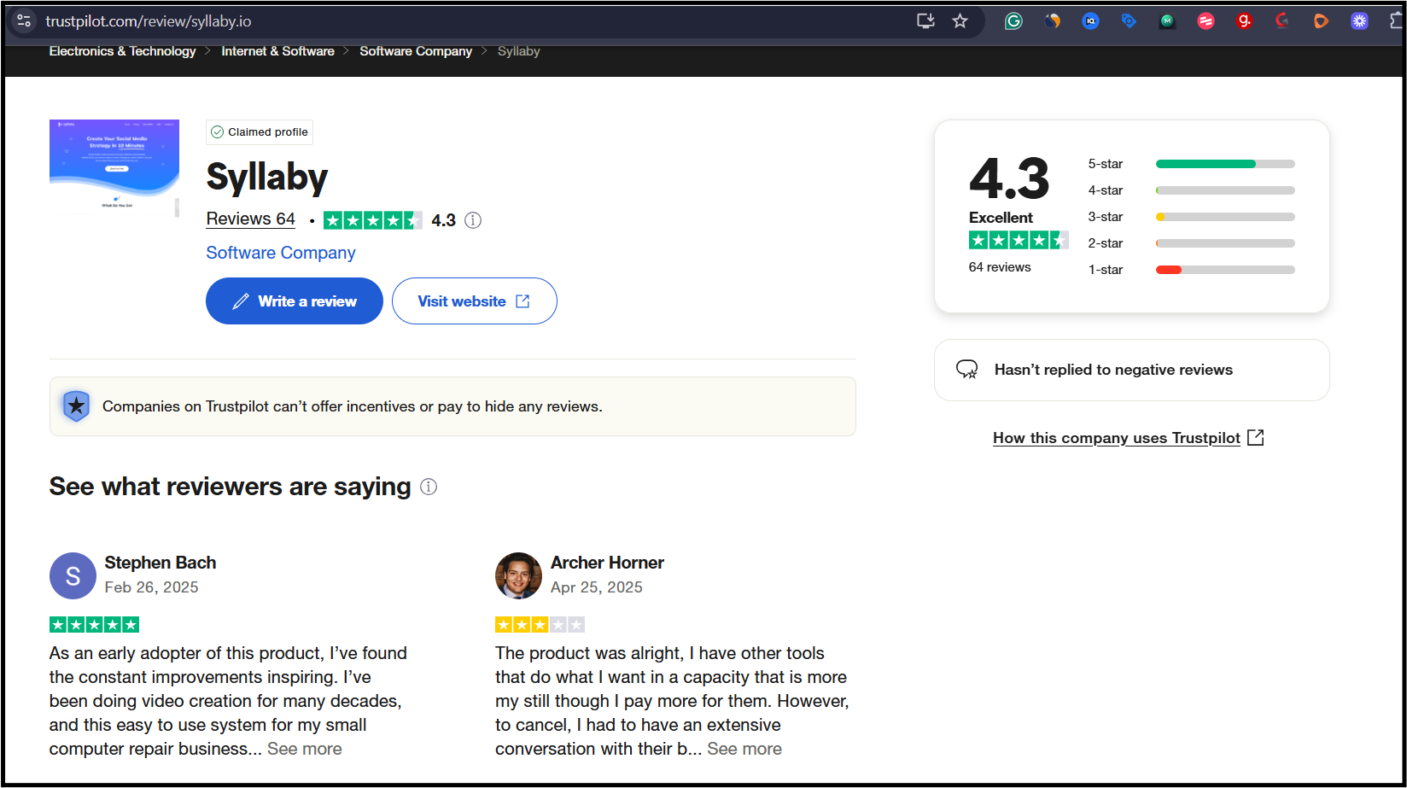Click the Write a review button
This screenshot has height=788, width=1407.
pos(294,301)
